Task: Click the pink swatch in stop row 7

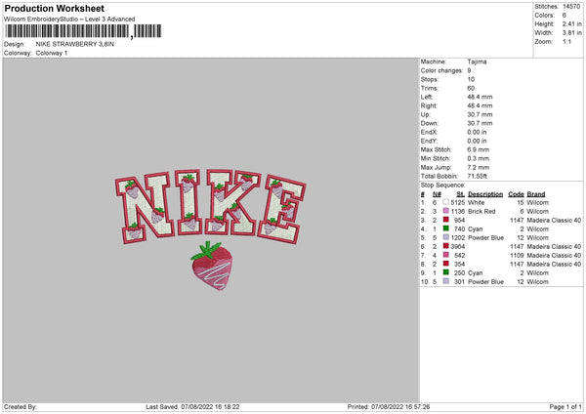Action: pyautogui.click(x=446, y=255)
